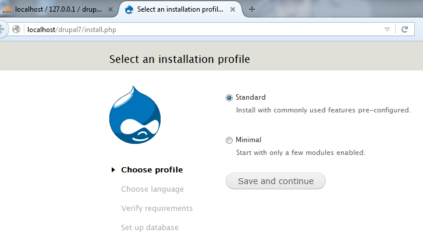This screenshot has height=233, width=423.
Task: Click the Standard profile label text
Action: pyautogui.click(x=251, y=97)
